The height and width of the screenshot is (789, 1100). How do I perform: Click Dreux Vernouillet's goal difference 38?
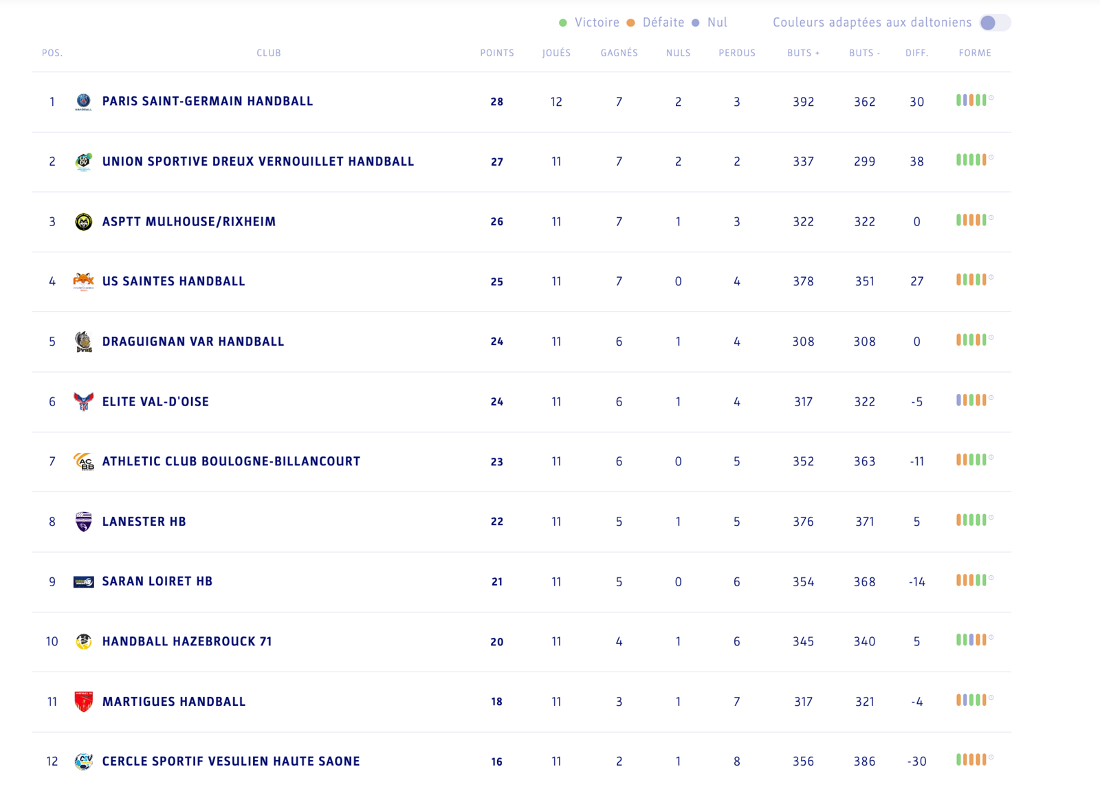916,162
